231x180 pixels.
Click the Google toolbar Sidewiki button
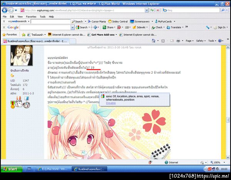click(x=139, y=27)
